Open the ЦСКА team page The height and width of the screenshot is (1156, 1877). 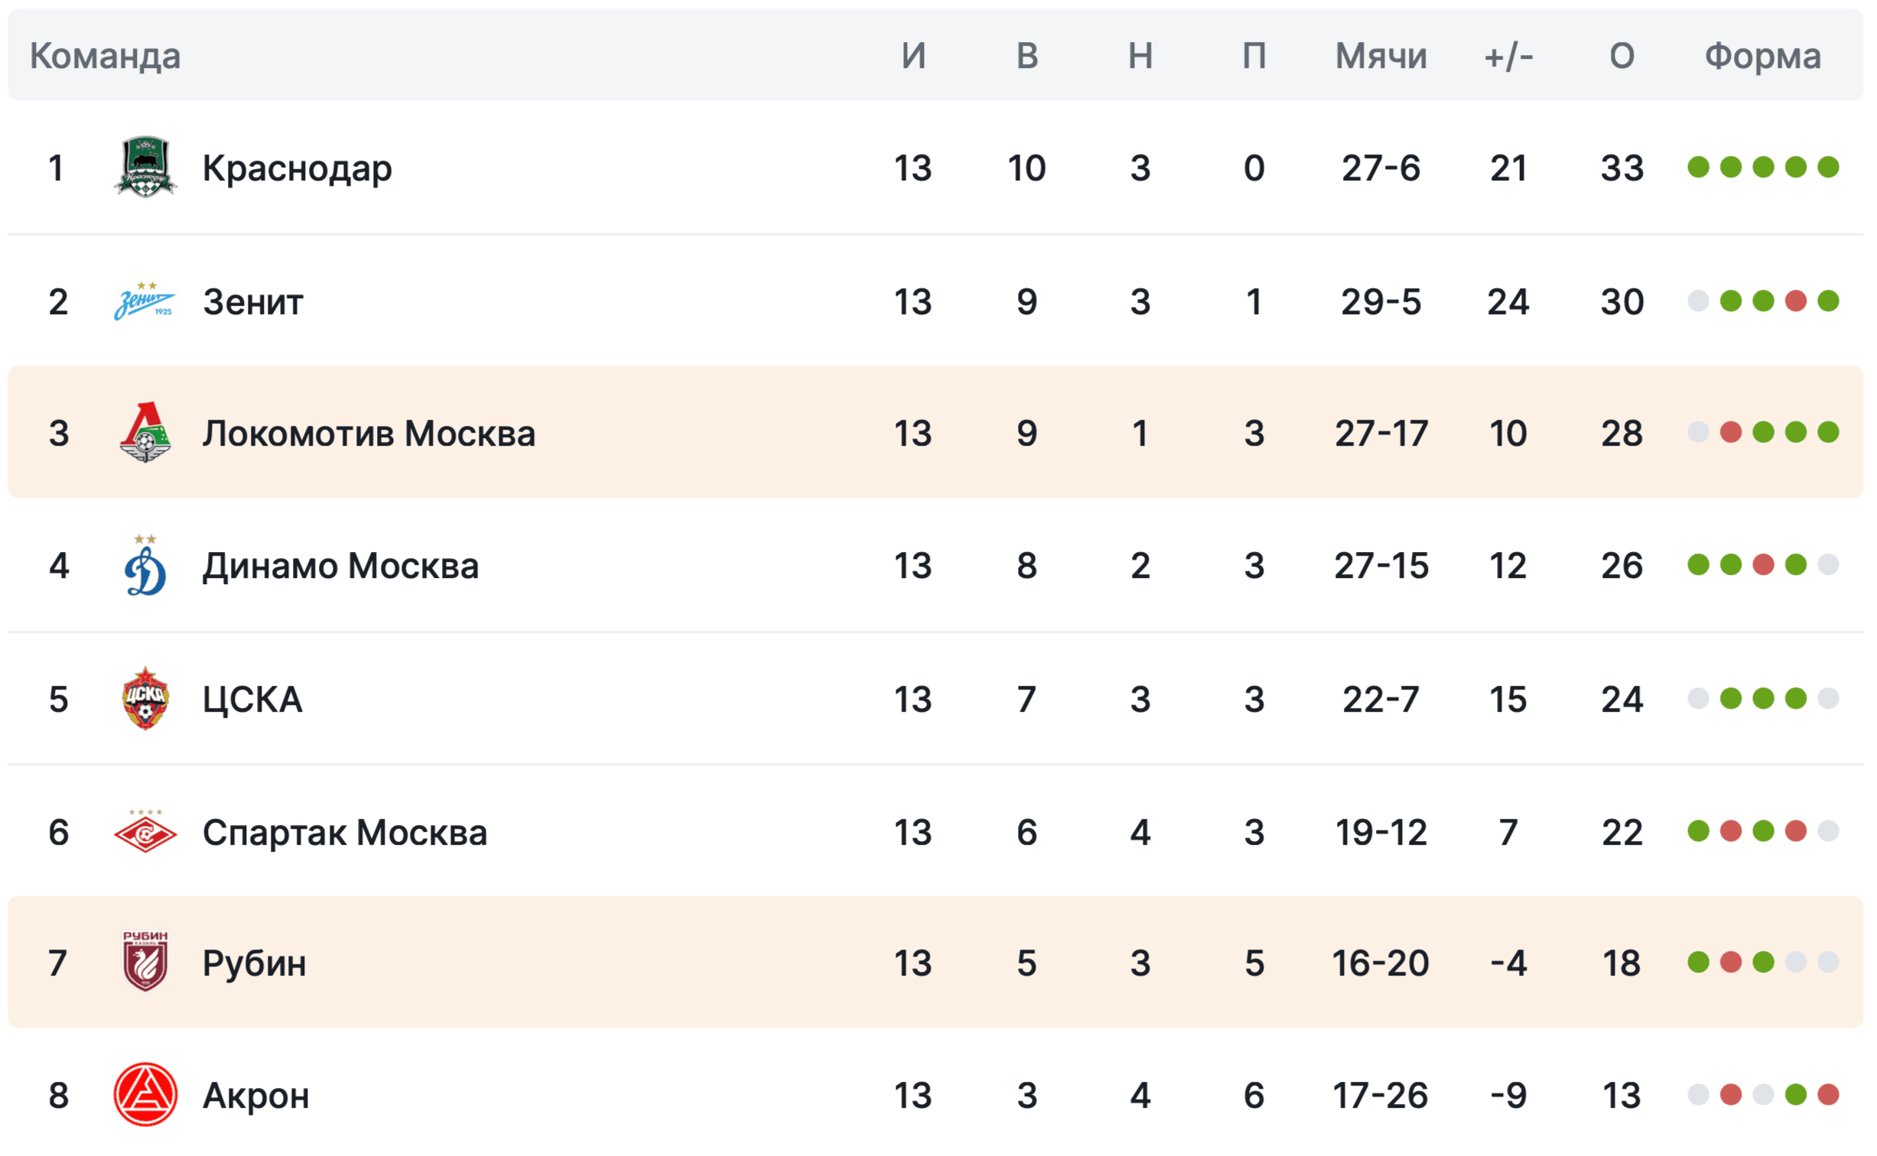click(x=252, y=700)
